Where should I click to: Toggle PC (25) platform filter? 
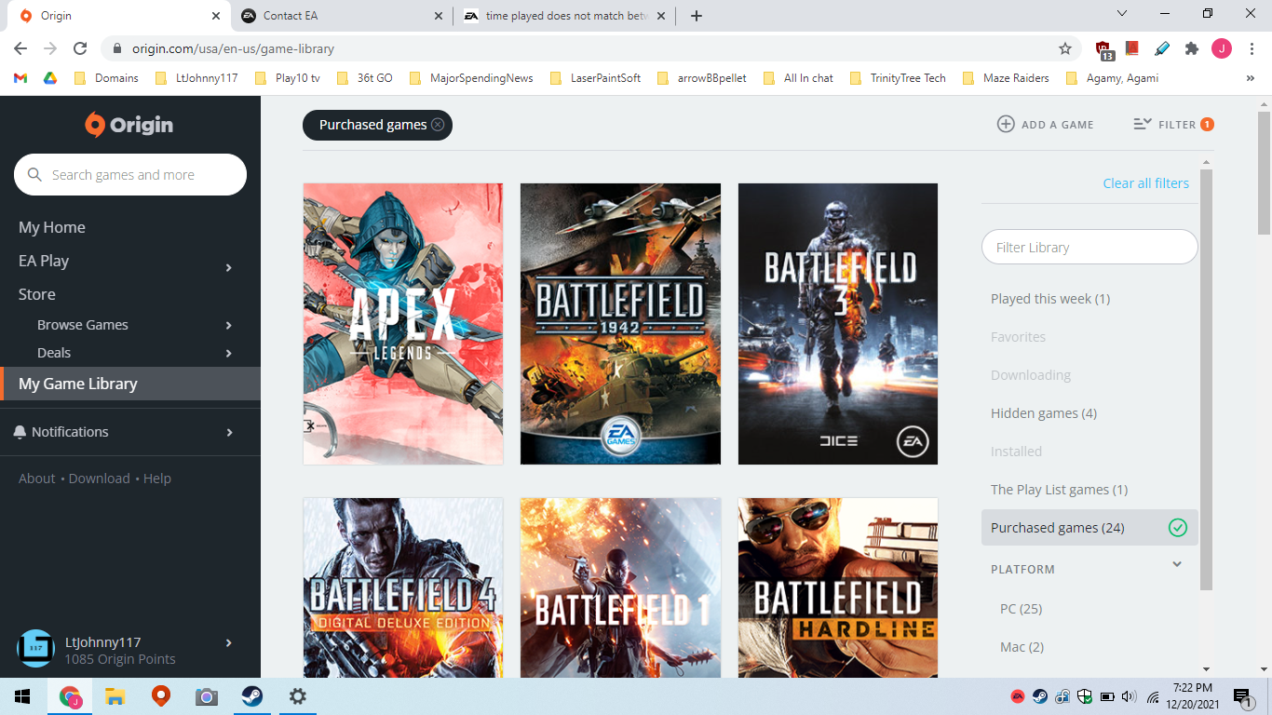point(1021,609)
